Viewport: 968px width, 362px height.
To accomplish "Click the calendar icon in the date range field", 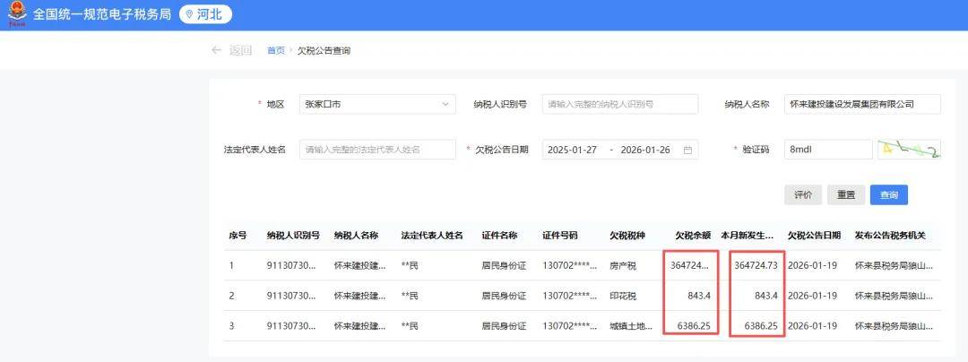I will (687, 150).
